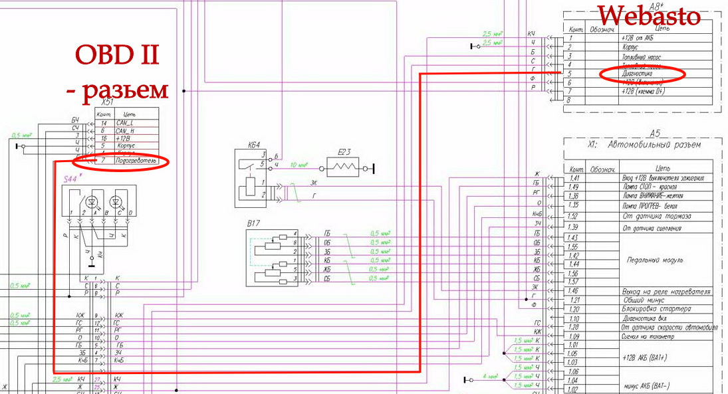Click the Автомобильный разъем X1 header
Screen dimensions: 728x394
[644, 144]
